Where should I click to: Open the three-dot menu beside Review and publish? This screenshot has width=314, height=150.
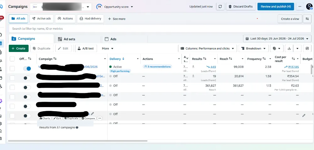(x=300, y=7)
